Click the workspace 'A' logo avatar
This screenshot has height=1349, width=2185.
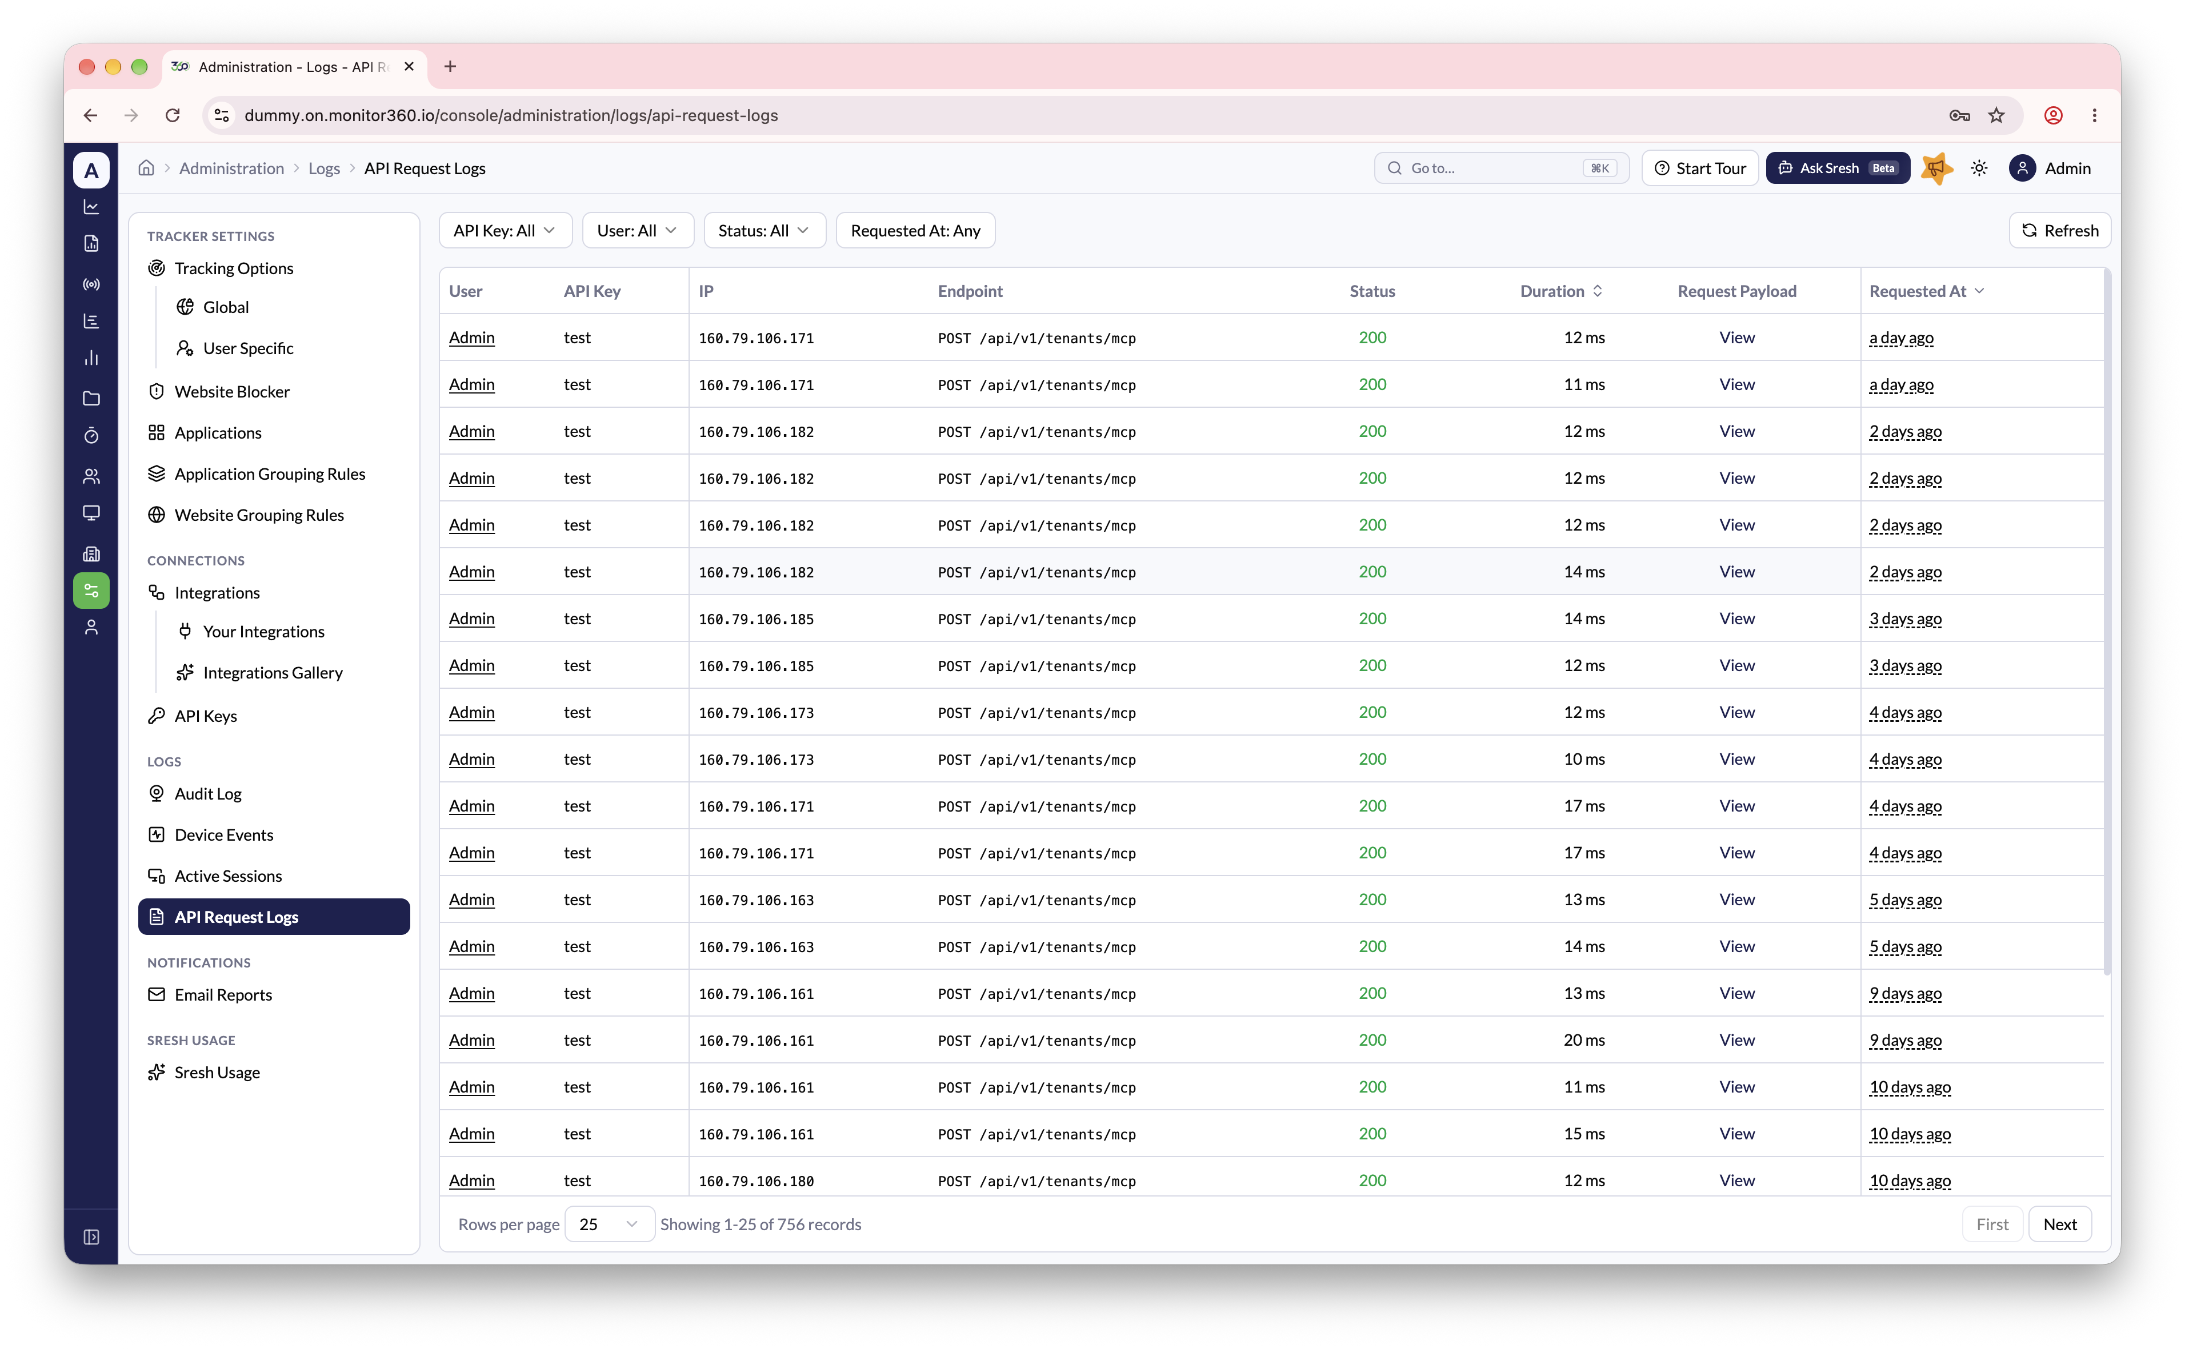[91, 170]
